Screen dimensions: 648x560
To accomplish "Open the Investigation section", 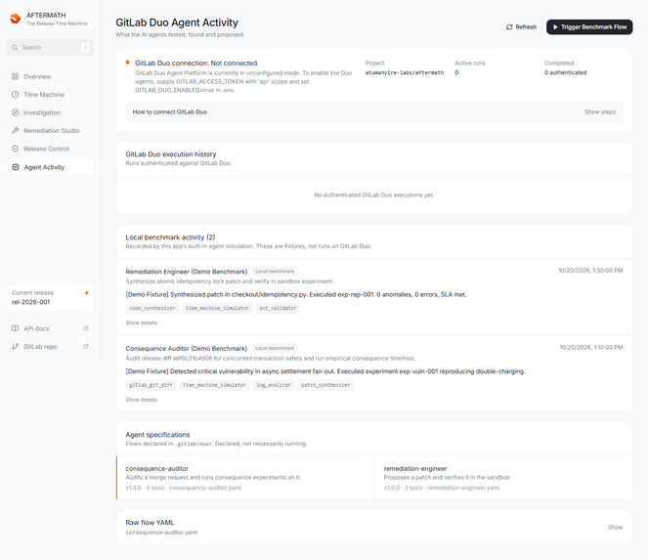I will click(x=50, y=112).
